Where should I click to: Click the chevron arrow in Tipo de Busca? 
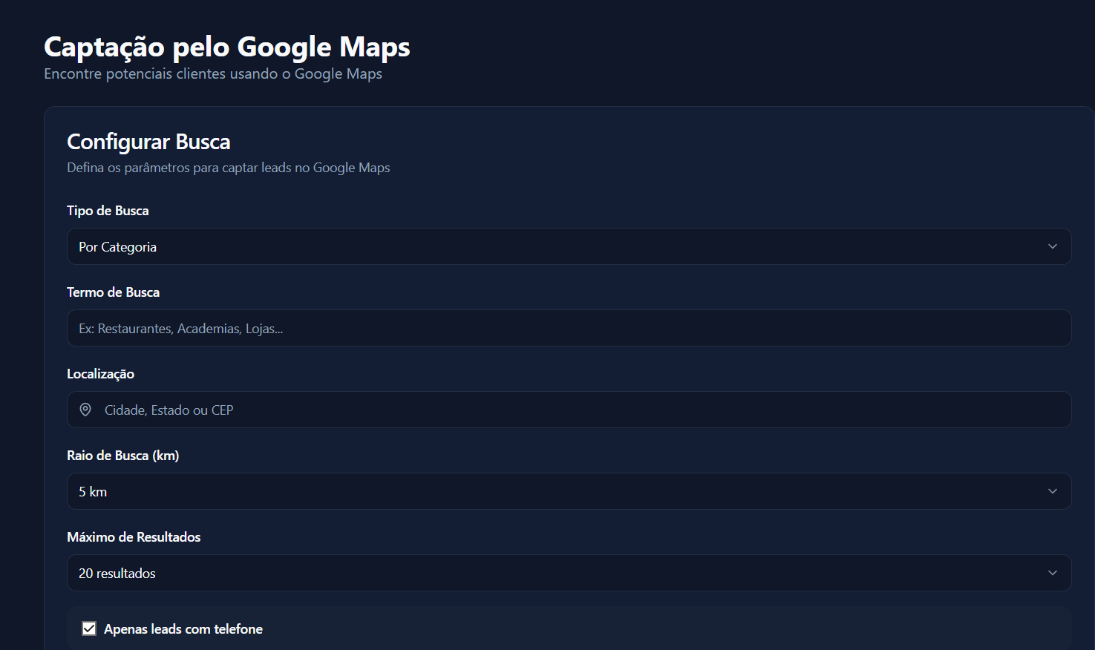tap(1052, 246)
